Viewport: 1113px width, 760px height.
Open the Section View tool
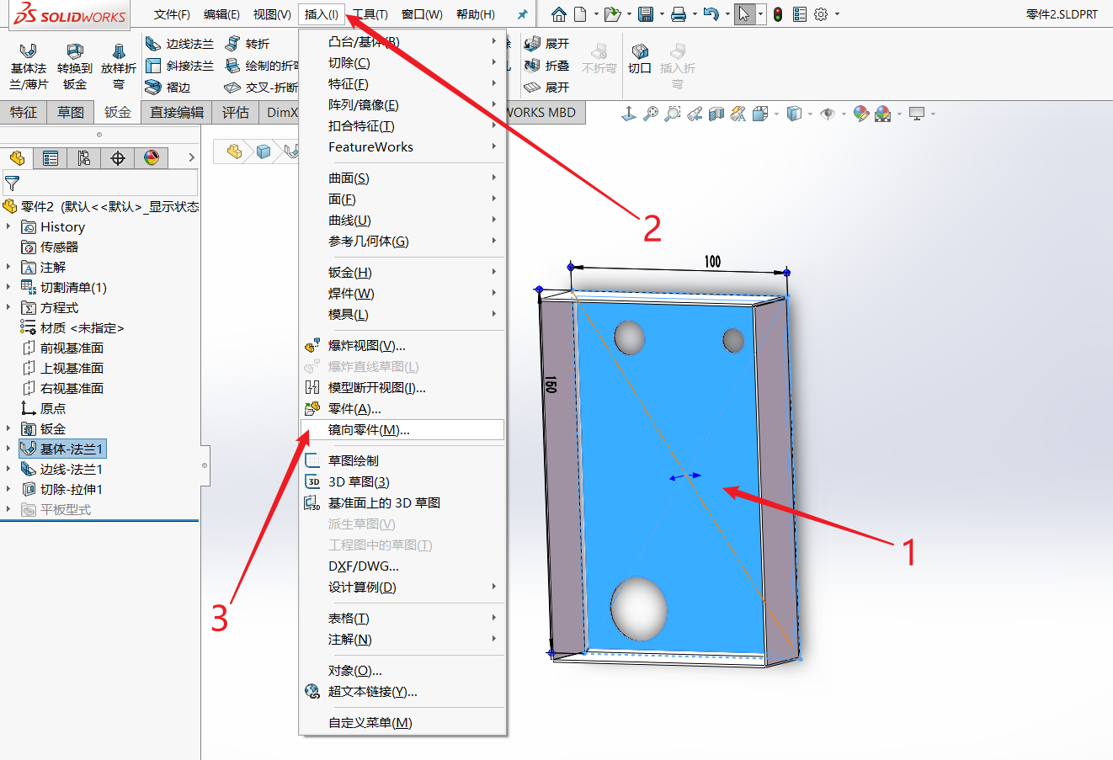[x=716, y=114]
